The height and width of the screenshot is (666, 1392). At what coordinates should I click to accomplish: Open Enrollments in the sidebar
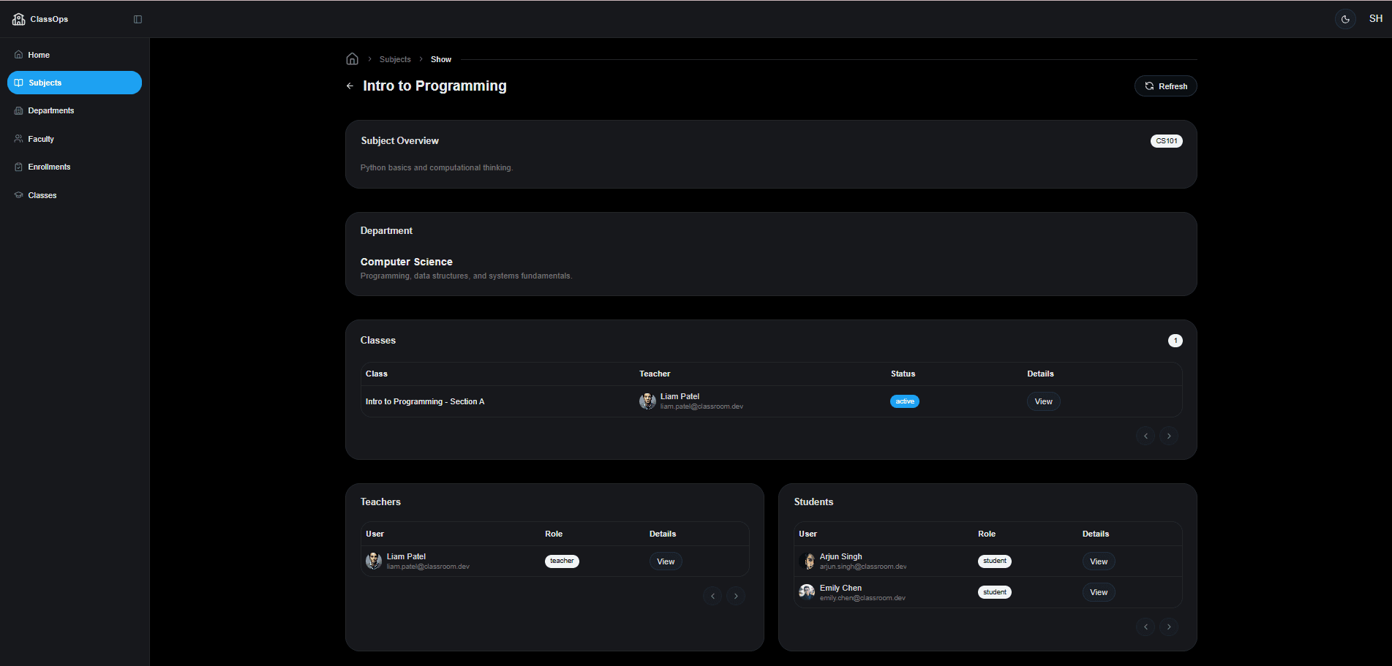pos(75,167)
